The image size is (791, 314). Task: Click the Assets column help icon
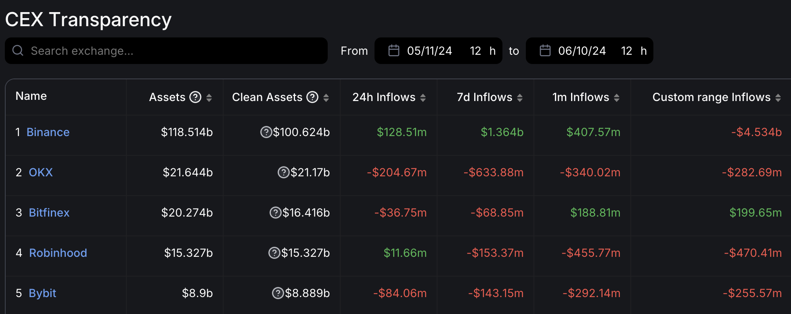coord(195,97)
